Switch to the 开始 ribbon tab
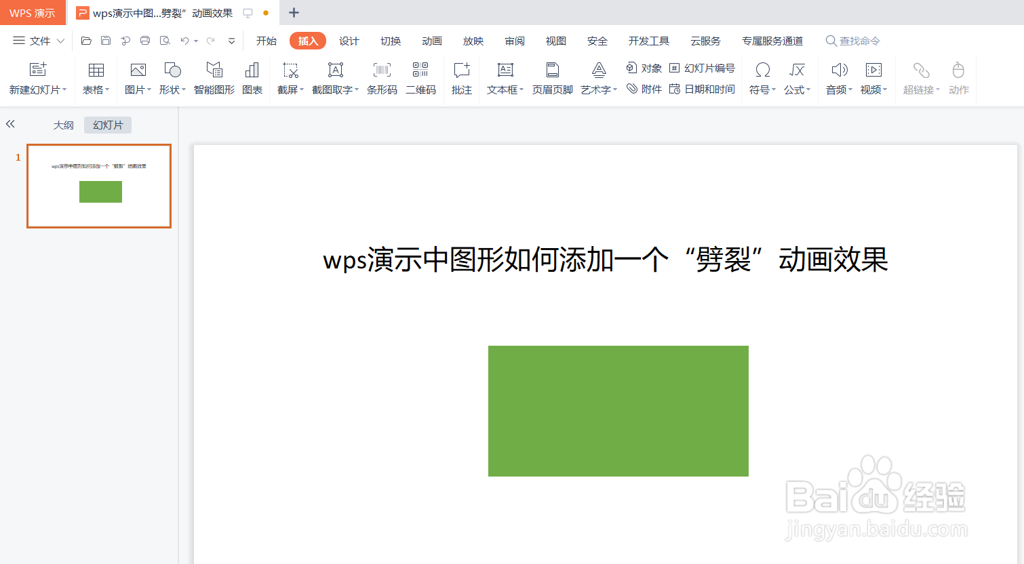This screenshot has height=564, width=1024. (267, 41)
